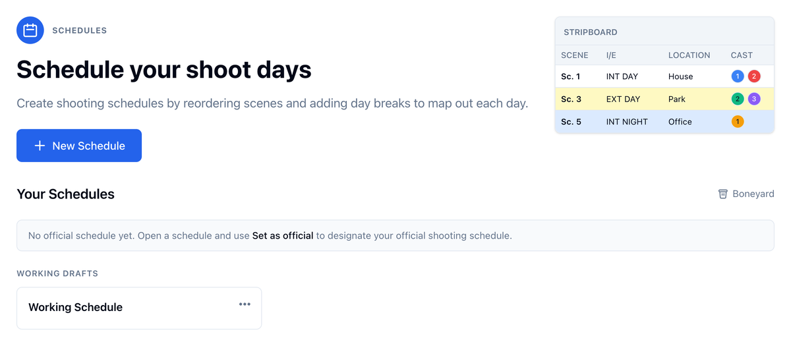Select the Sc. 1 stripboard row label
This screenshot has width=791, height=346.
pos(571,76)
